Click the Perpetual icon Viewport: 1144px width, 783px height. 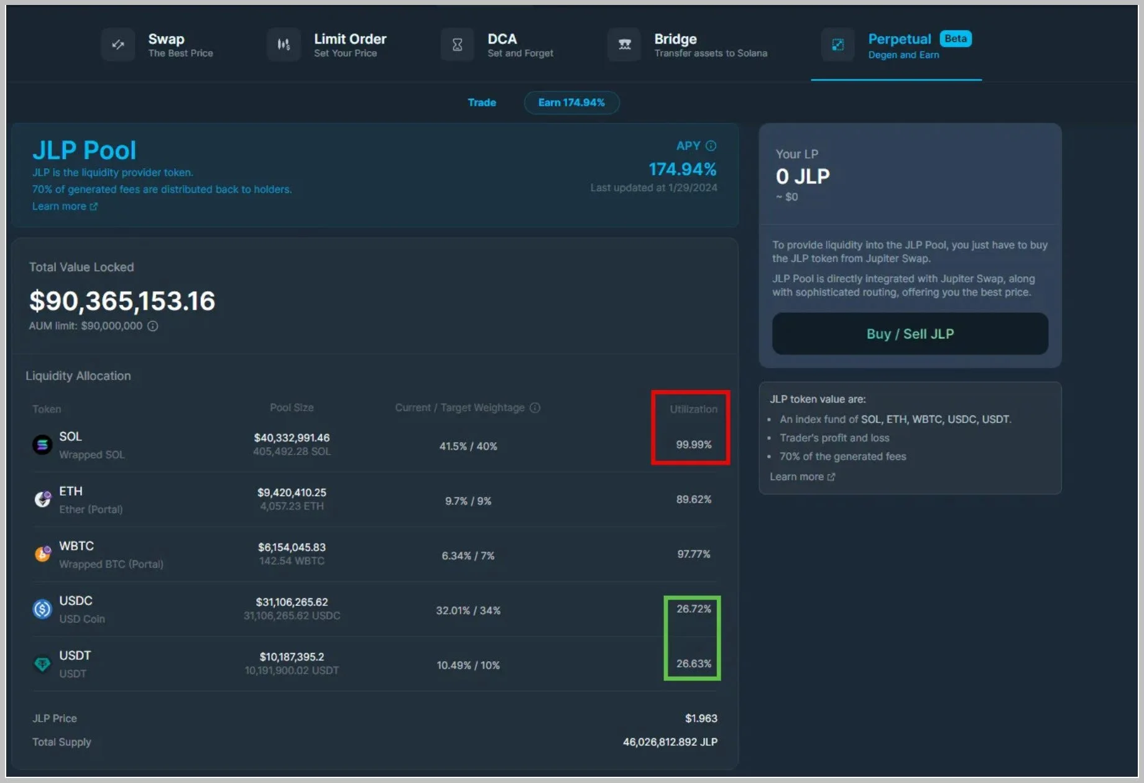point(837,45)
